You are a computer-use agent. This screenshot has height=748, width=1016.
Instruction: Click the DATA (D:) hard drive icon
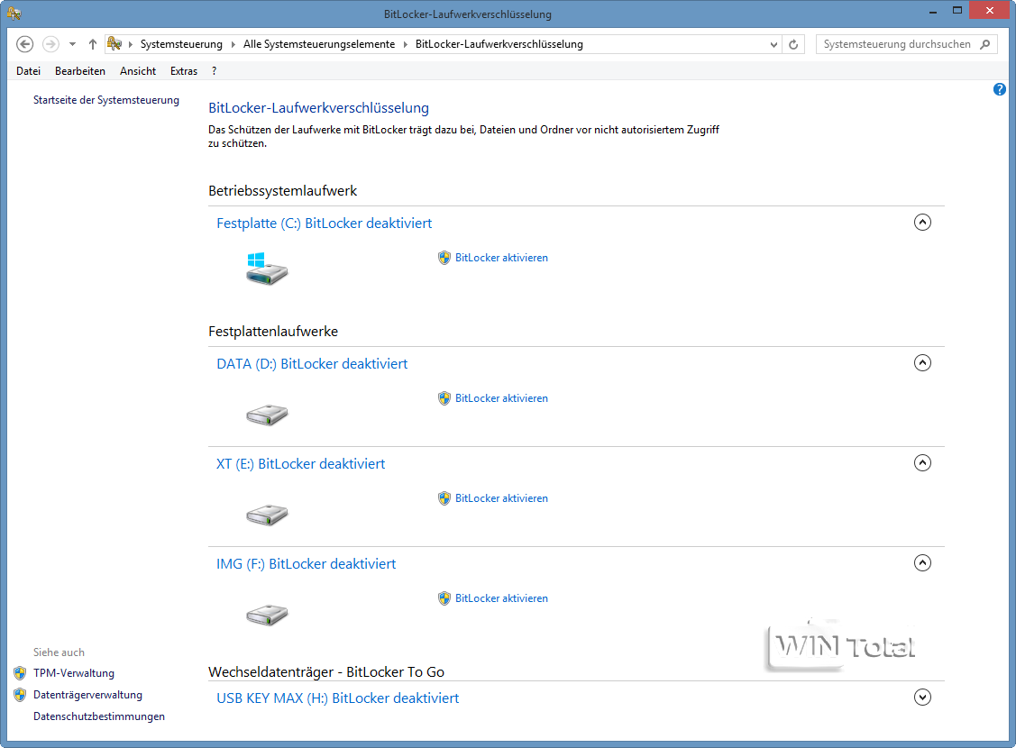click(x=266, y=415)
